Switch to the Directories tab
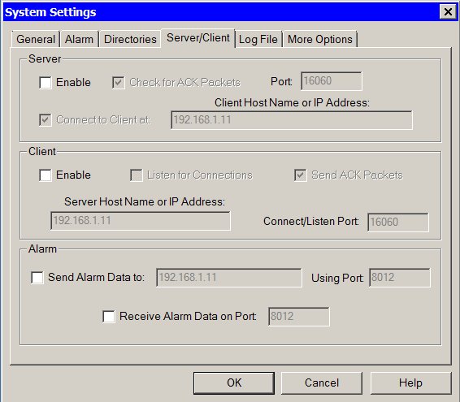460x402 pixels. click(x=130, y=39)
